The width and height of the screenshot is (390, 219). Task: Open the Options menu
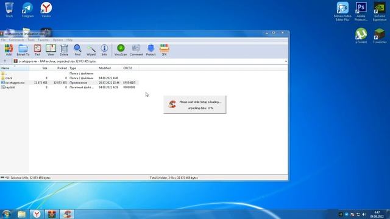58,40
